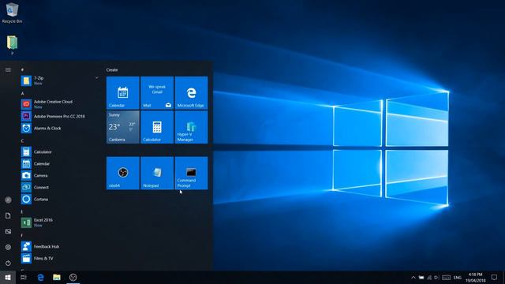
Task: Switch to OBS Studio on the taskbar
Action: (73, 277)
